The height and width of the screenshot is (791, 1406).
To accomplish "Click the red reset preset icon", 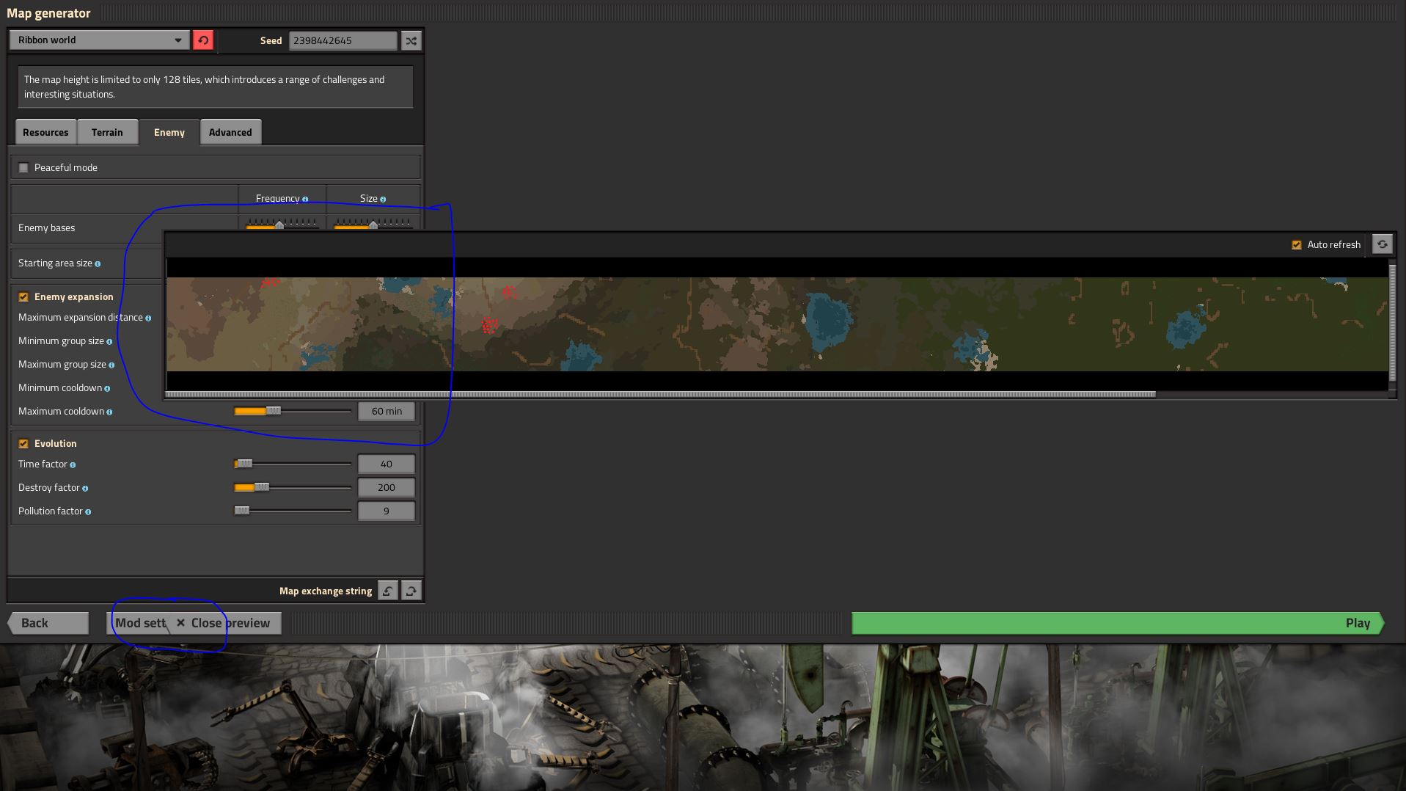I will [203, 40].
